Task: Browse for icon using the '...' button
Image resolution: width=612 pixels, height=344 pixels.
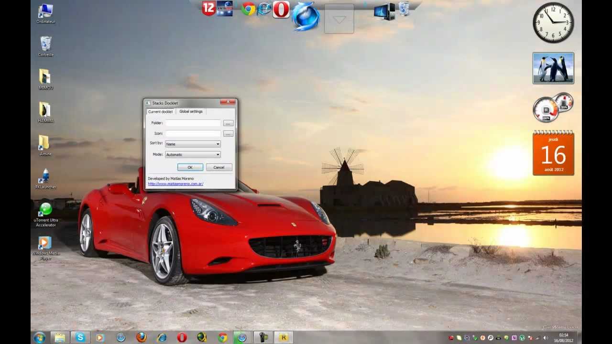Action: tap(228, 134)
